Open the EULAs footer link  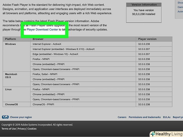(x=167, y=117)
